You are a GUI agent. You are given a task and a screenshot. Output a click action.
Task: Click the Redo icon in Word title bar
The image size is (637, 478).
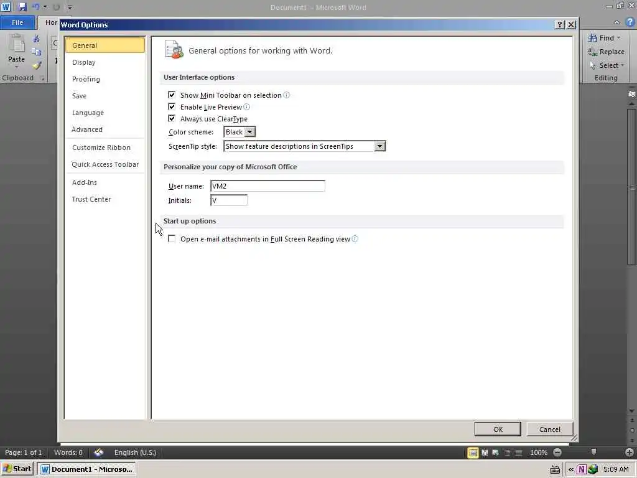pos(57,7)
